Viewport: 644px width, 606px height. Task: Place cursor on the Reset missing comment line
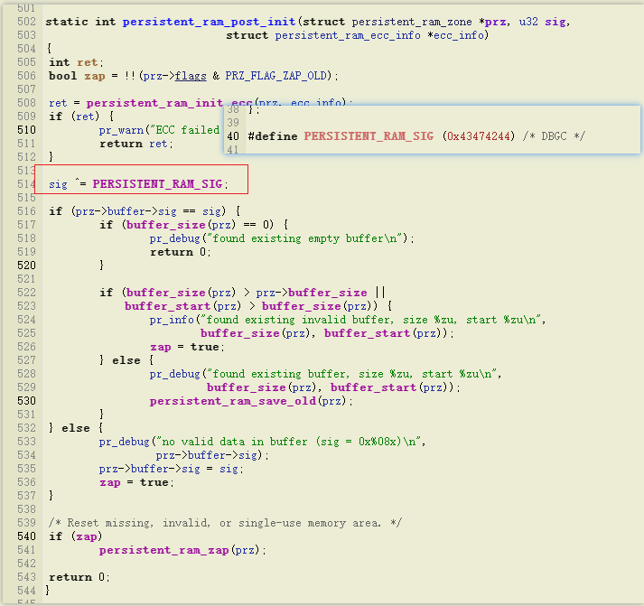click(226, 523)
